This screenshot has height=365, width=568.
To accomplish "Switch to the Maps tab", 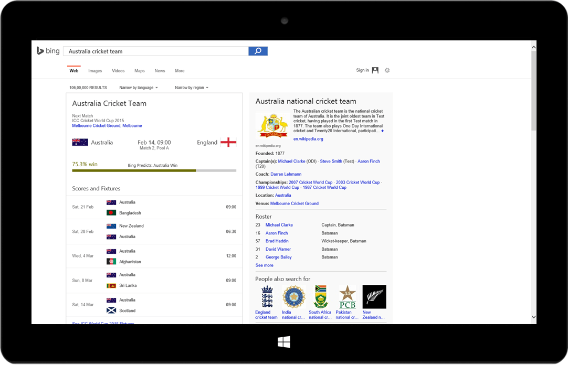I will (x=140, y=71).
